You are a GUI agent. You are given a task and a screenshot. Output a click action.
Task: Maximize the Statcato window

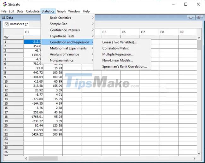tap(186, 4)
